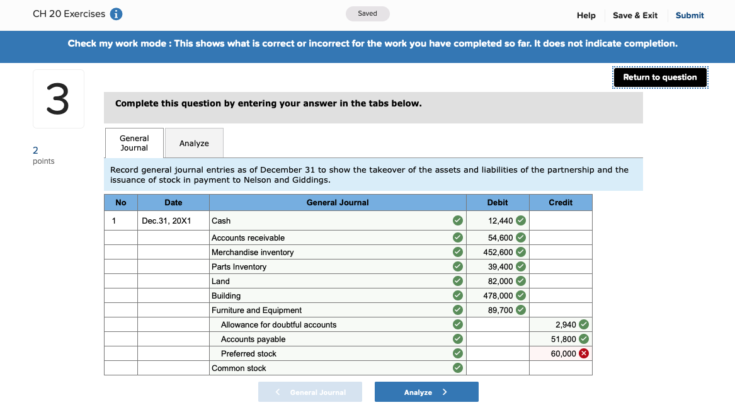This screenshot has width=735, height=405.
Task: Select the General Journal tab
Action: pos(134,142)
